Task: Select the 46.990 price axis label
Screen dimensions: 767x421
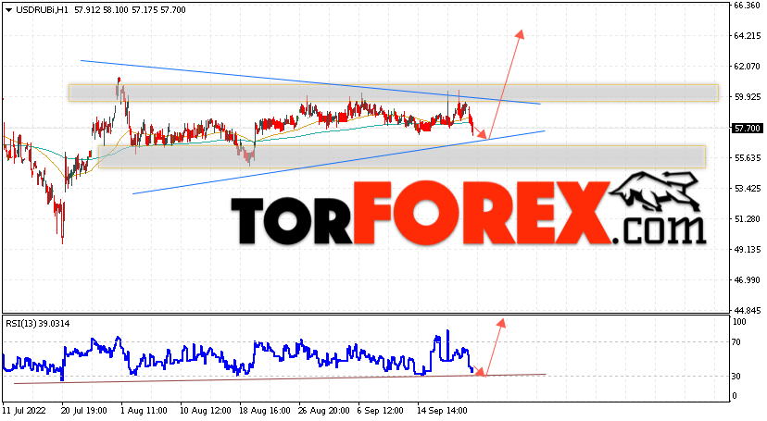Action: [x=748, y=279]
